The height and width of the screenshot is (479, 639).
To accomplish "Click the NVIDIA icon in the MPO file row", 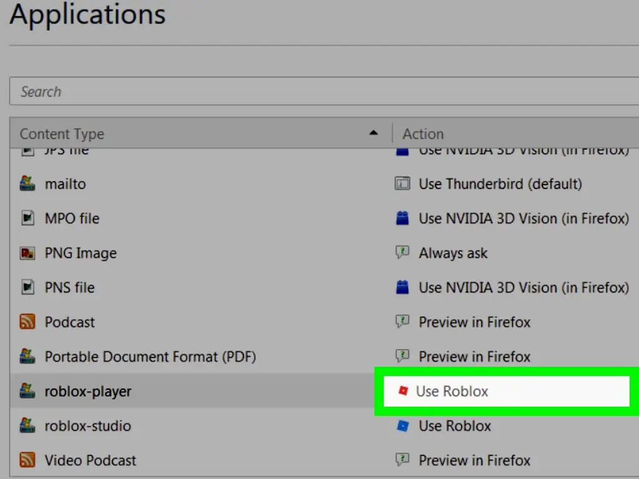I will coord(402,218).
